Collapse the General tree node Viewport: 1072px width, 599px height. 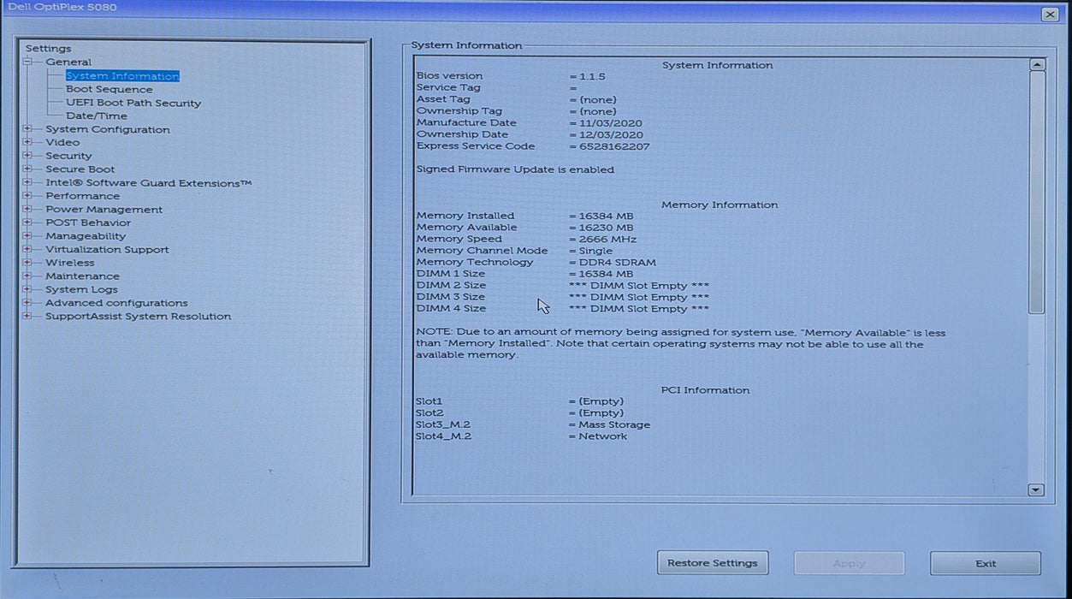click(27, 62)
